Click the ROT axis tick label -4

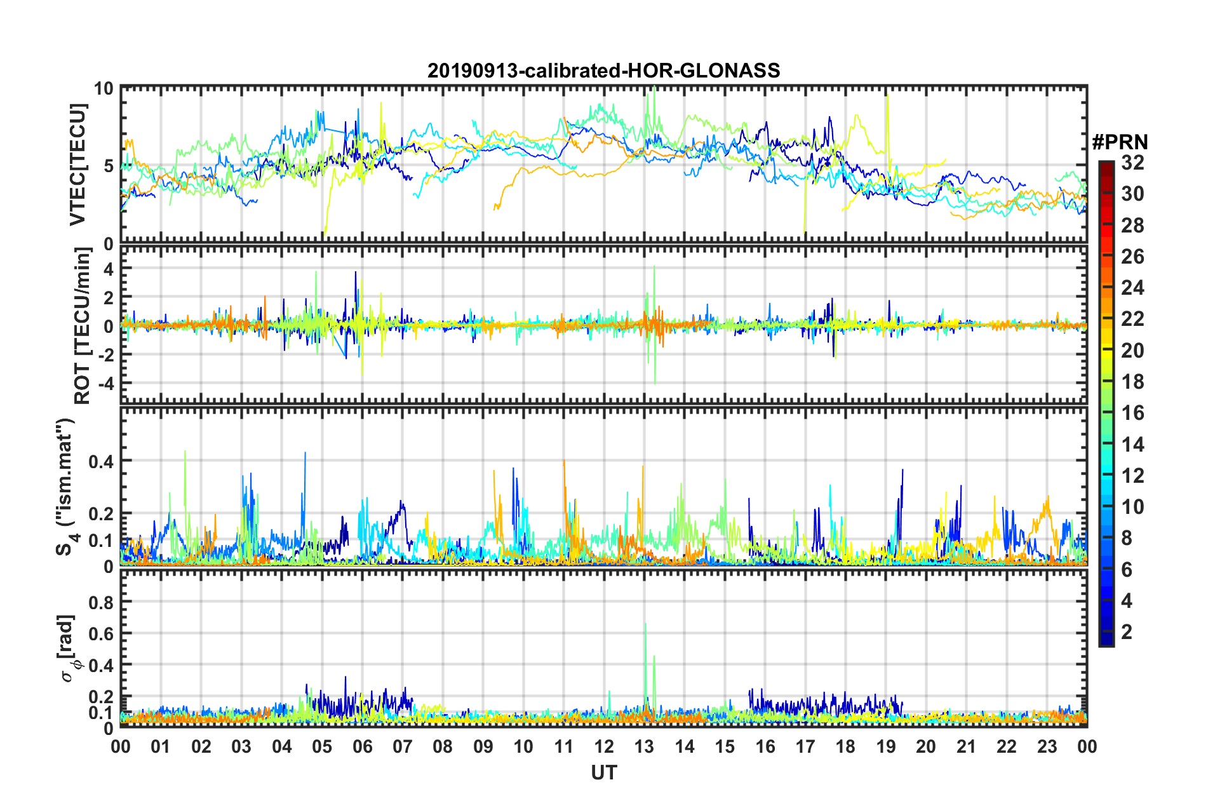click(x=104, y=383)
